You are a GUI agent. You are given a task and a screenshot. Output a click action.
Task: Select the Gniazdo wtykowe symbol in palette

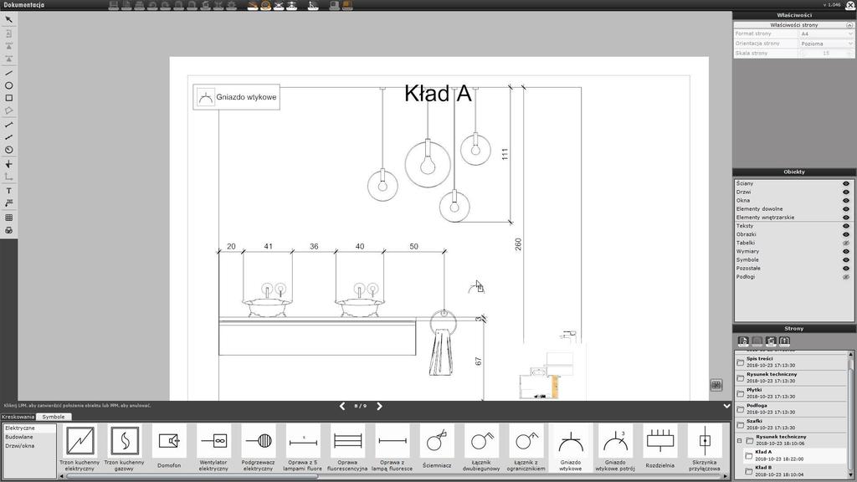[571, 449]
